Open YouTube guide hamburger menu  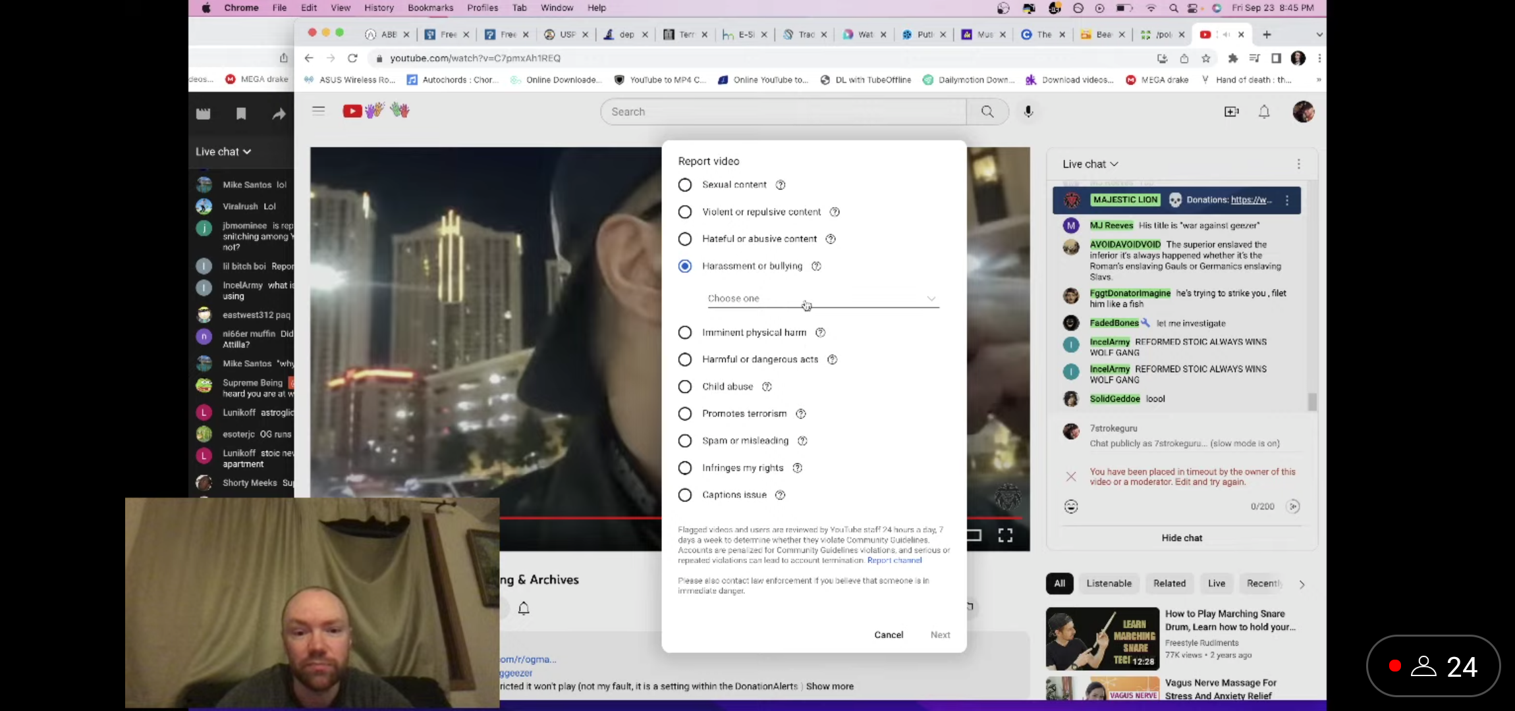(x=318, y=111)
